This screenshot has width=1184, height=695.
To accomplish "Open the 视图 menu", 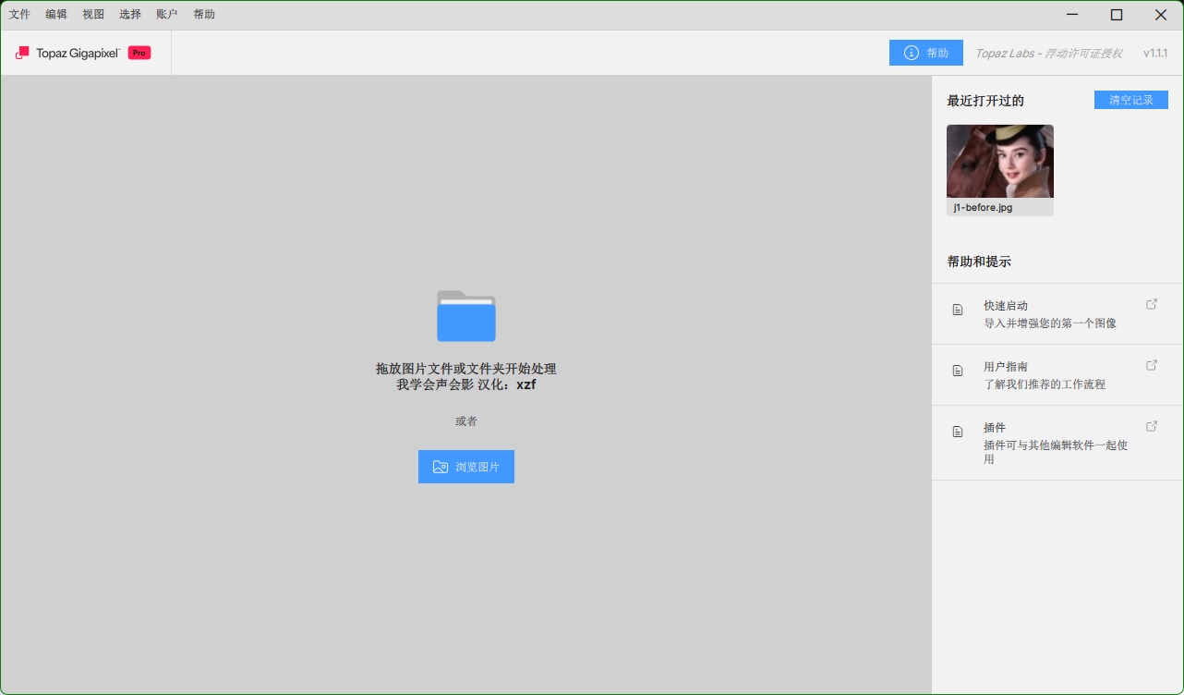I will [93, 15].
